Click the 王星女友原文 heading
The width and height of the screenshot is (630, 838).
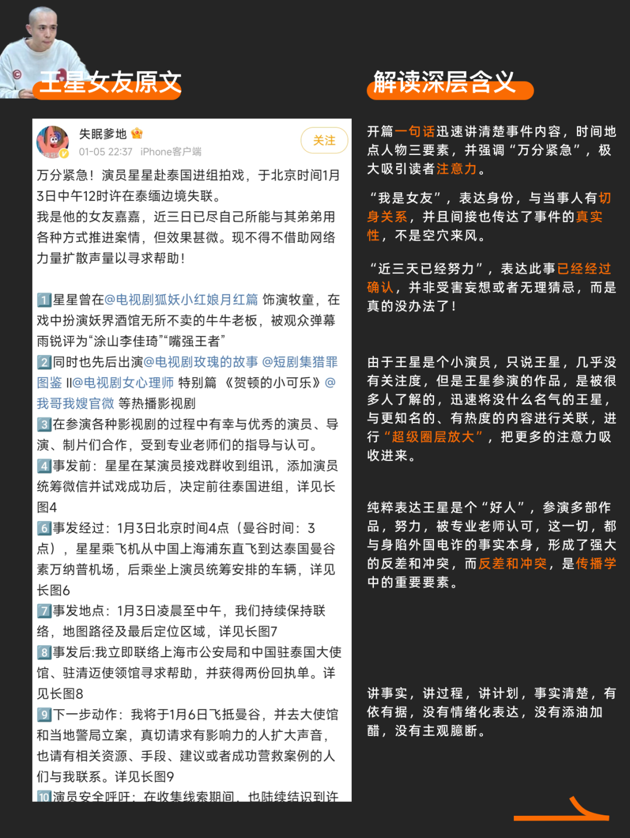coord(111,83)
